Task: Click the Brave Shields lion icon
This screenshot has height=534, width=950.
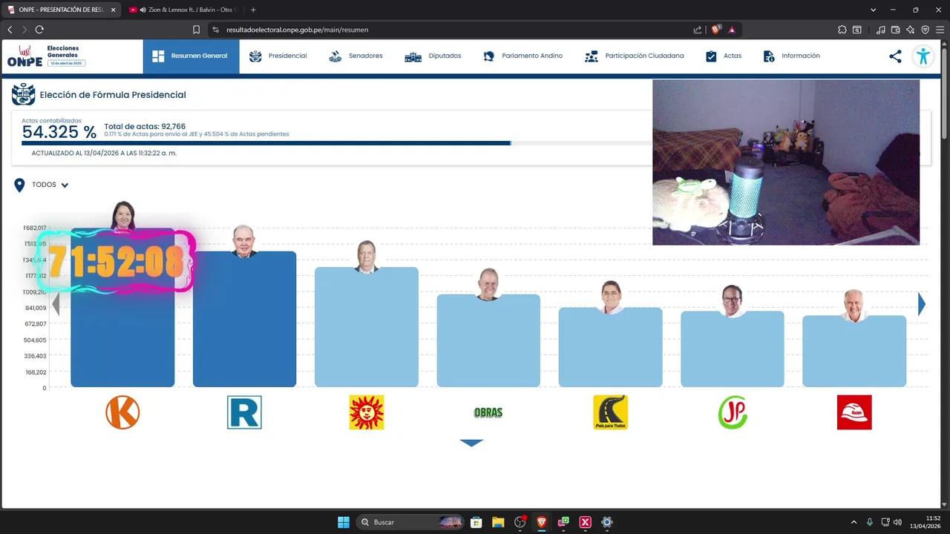Action: coord(716,30)
